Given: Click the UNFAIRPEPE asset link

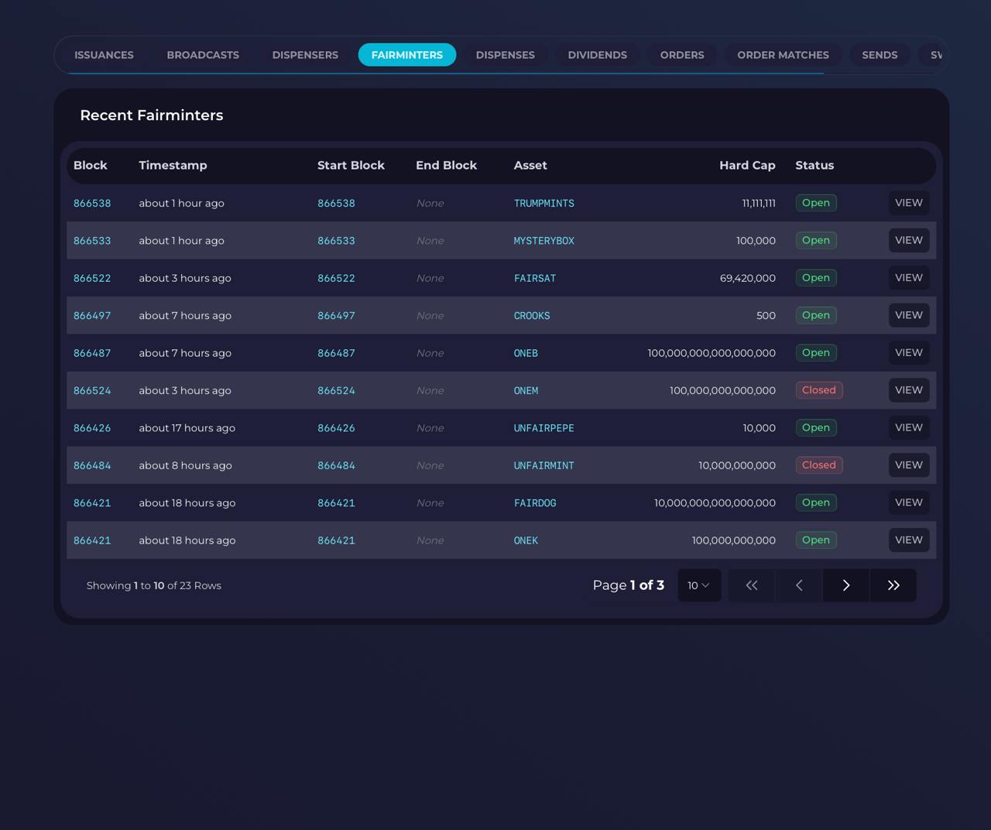Looking at the screenshot, I should (544, 428).
